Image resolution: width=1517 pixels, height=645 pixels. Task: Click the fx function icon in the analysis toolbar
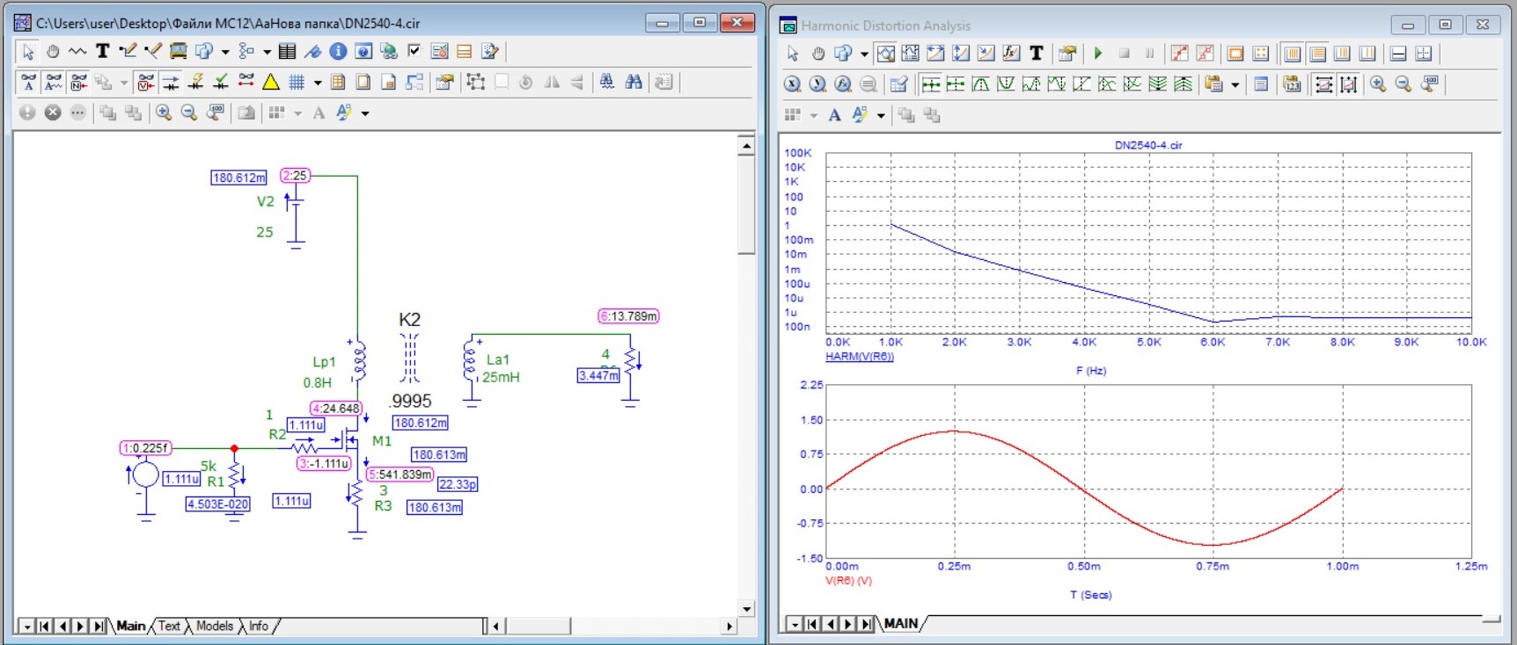[x=1011, y=54]
